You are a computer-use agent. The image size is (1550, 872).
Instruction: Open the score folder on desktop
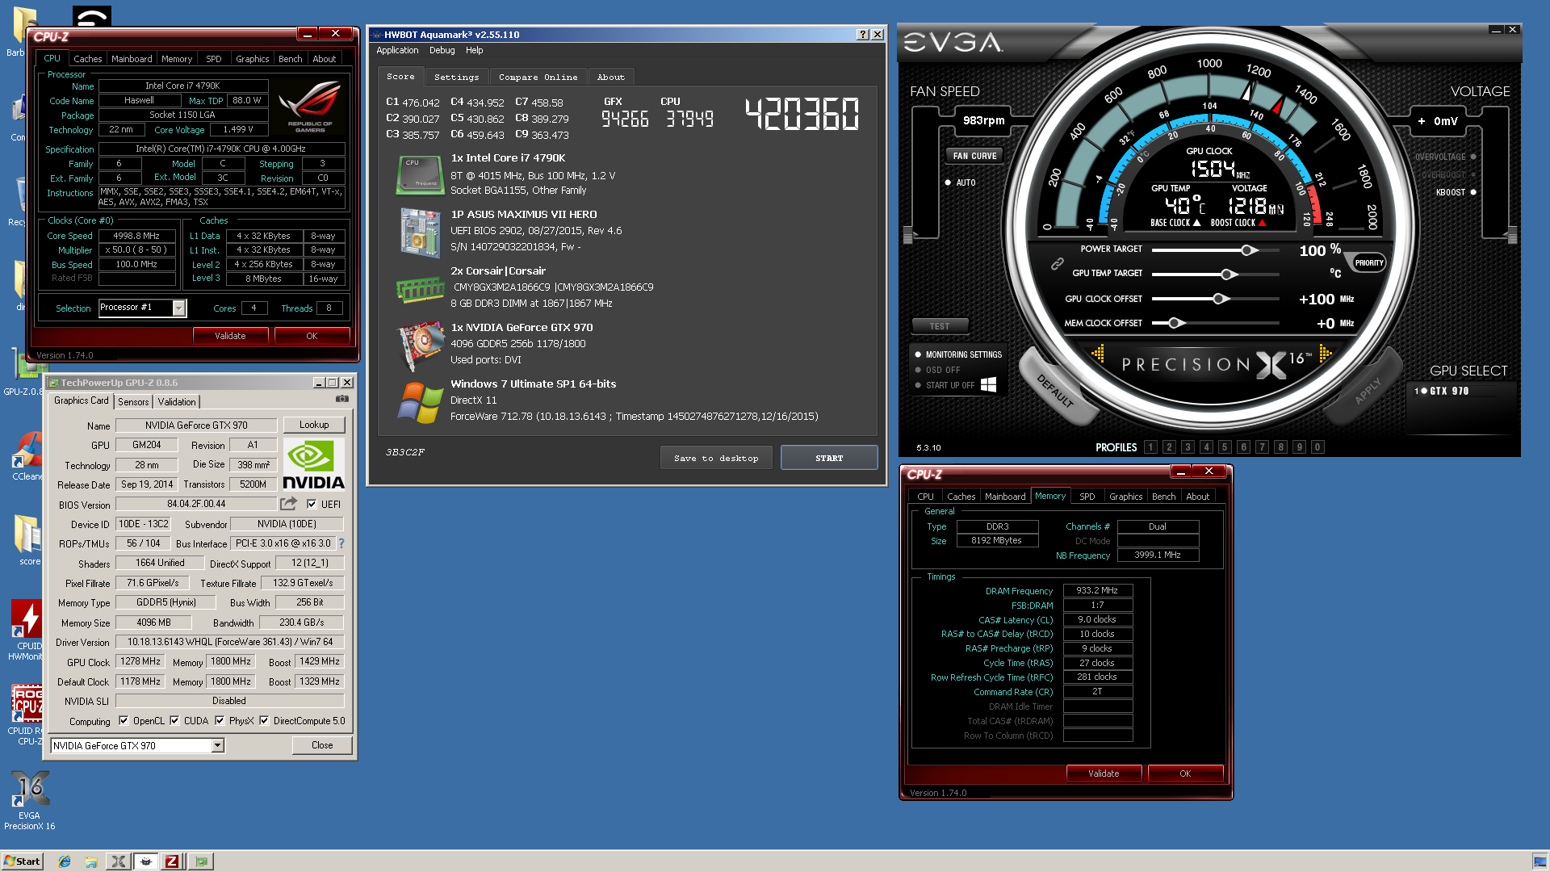click(28, 539)
